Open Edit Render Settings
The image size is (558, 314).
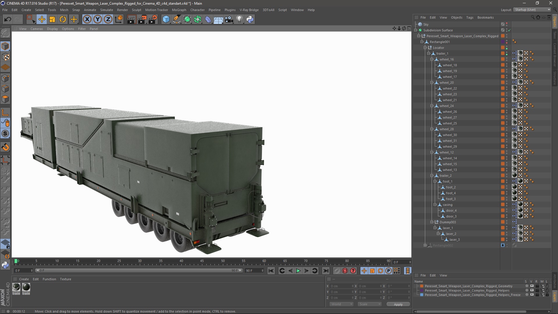(x=153, y=19)
